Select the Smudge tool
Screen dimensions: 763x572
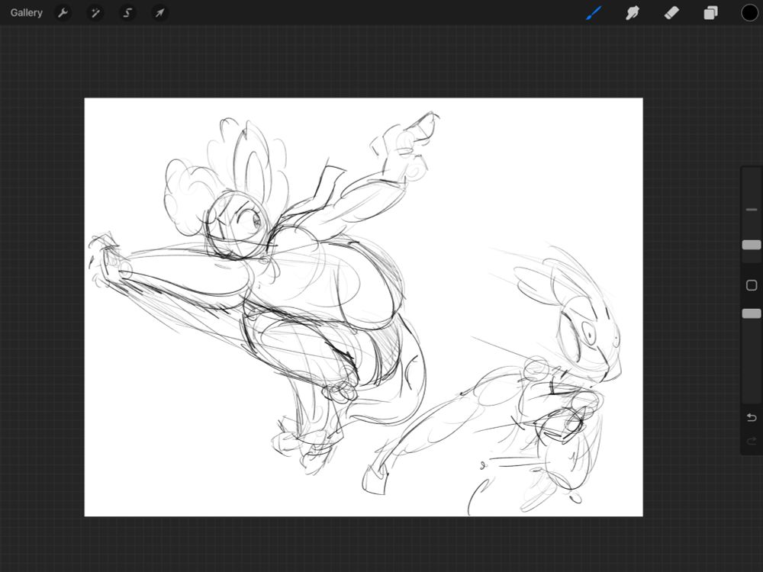(632, 13)
